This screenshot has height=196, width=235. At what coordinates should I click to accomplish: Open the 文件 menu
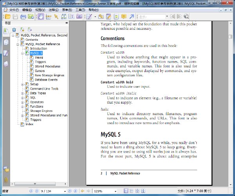coord(14,10)
